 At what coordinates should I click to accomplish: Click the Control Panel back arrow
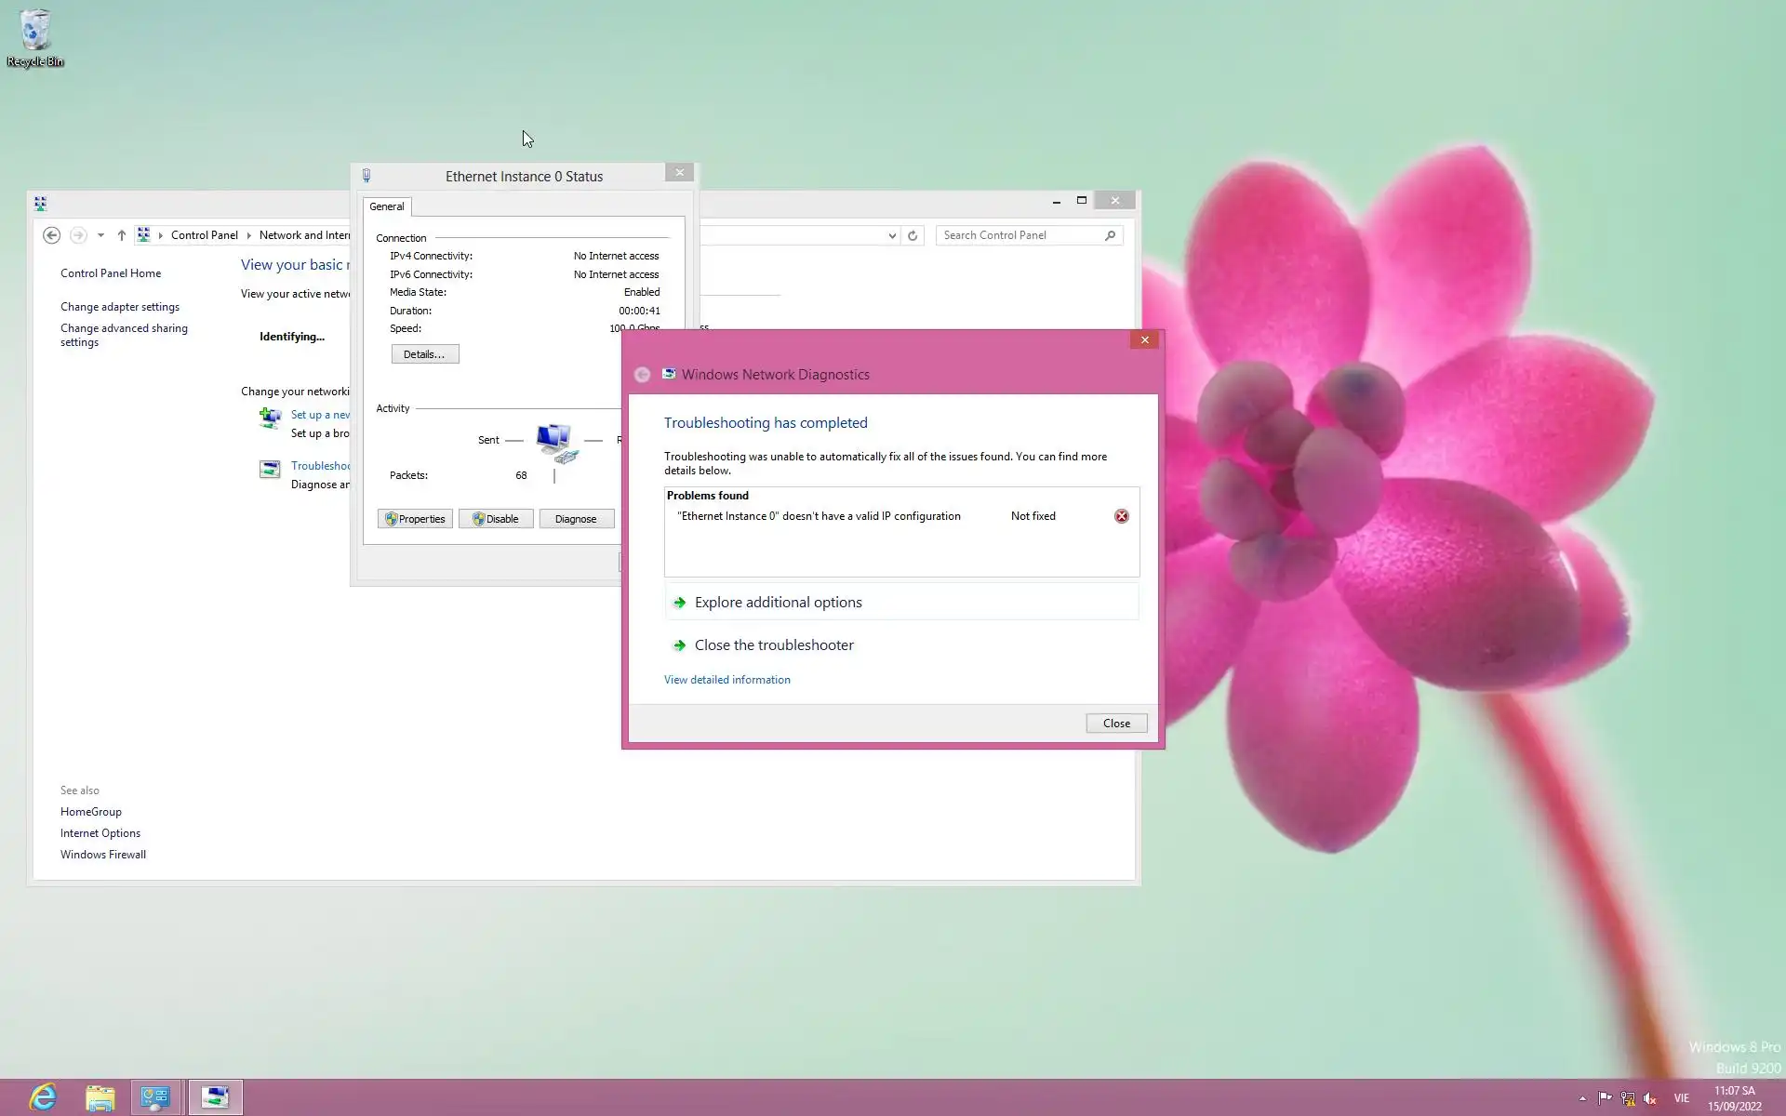click(x=52, y=235)
